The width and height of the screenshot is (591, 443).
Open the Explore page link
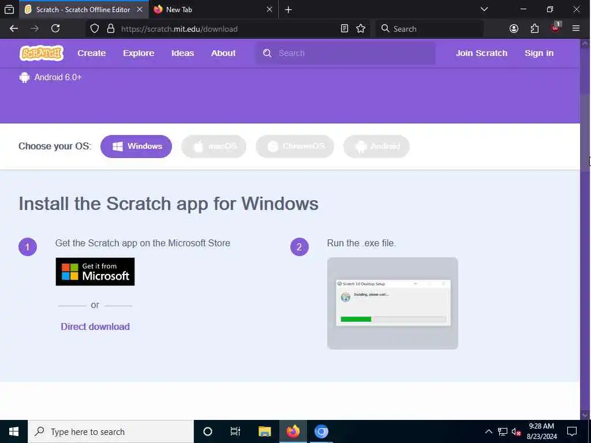tap(139, 53)
